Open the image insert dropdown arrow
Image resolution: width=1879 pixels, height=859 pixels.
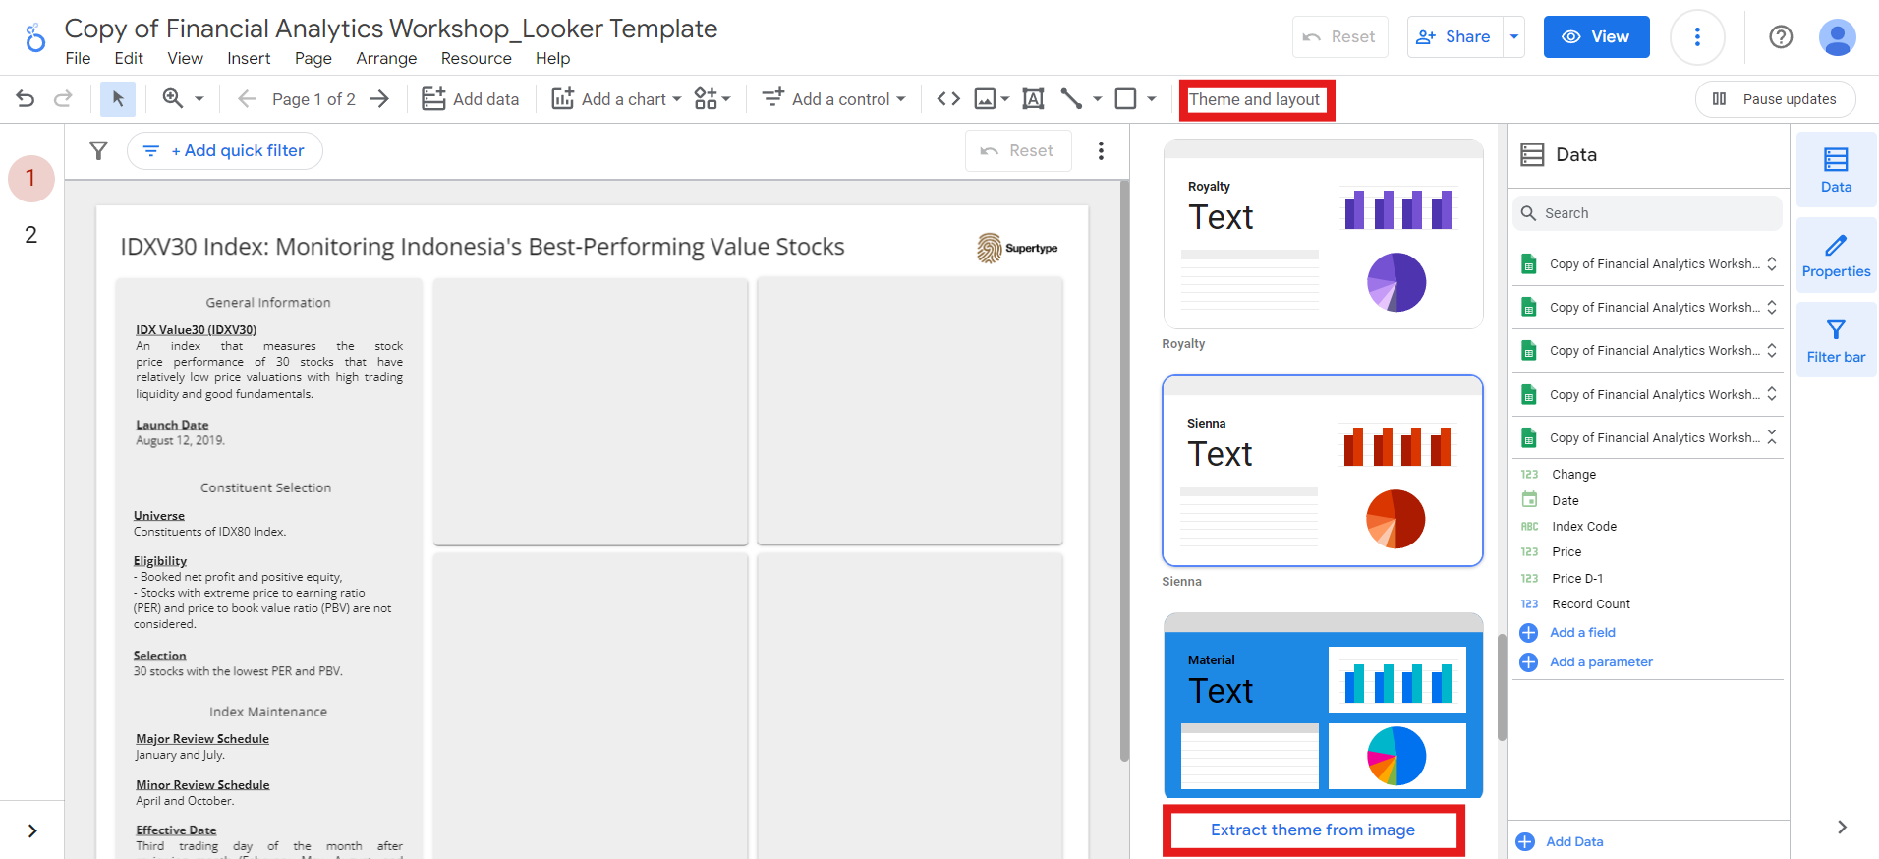(x=1005, y=99)
